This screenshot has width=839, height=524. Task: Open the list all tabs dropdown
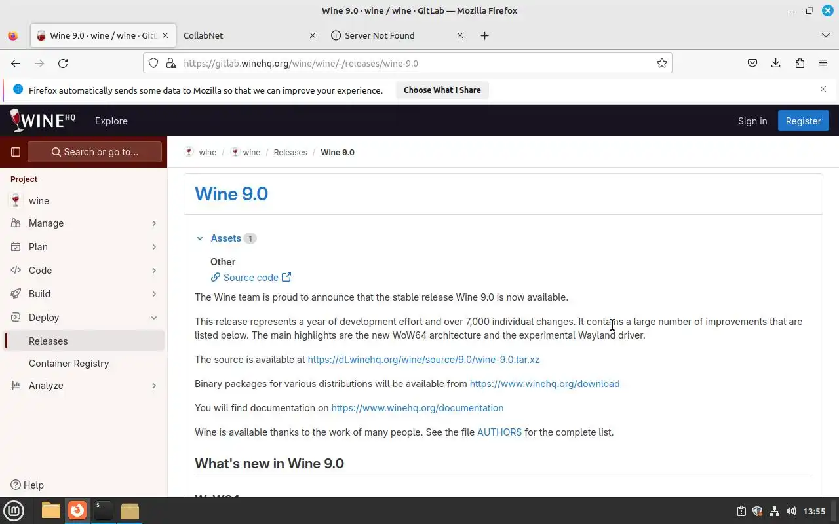(x=825, y=35)
